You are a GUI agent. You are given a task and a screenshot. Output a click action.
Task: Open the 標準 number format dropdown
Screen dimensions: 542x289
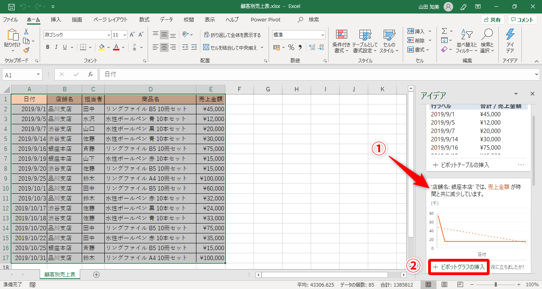click(x=322, y=35)
